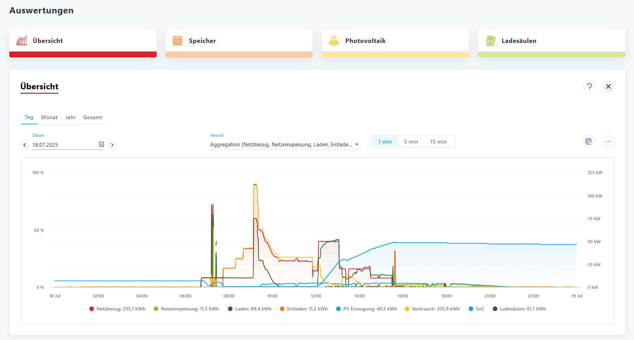Screen dimensions: 634x340
Task: Select the 1 min resolution option
Action: 385,141
